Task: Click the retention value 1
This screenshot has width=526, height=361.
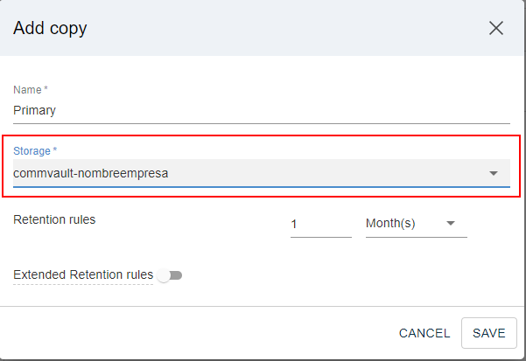Action: coord(295,224)
